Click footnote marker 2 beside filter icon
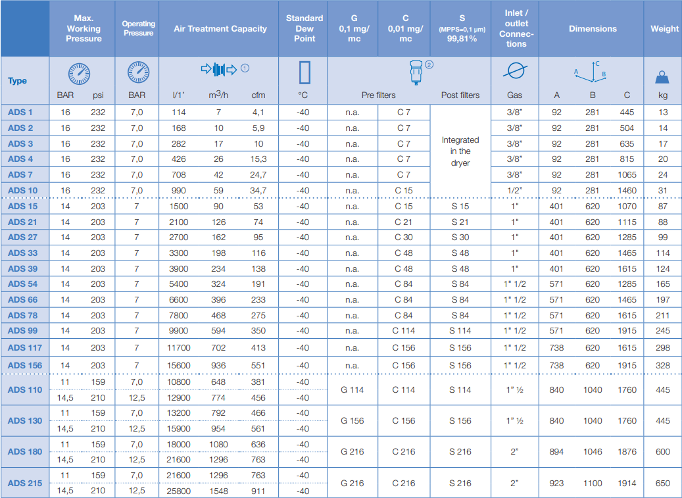 coord(429,64)
